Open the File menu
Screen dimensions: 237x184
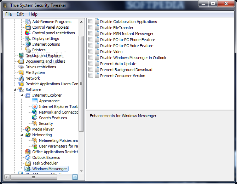8,14
